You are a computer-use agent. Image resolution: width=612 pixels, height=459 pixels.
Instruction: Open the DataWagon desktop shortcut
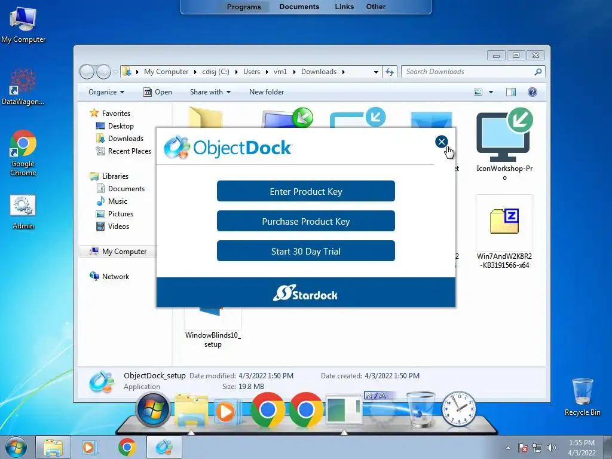(x=23, y=87)
